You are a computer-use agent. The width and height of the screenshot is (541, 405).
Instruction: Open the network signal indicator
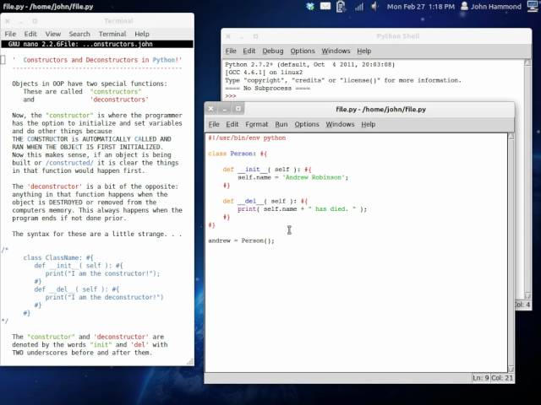click(x=359, y=7)
